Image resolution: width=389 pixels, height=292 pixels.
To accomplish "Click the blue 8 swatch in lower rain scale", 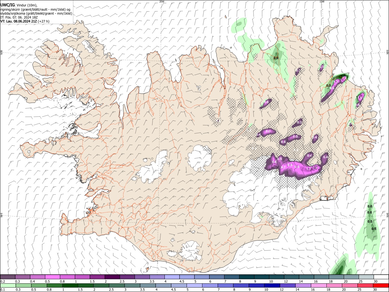I will click(x=241, y=285).
